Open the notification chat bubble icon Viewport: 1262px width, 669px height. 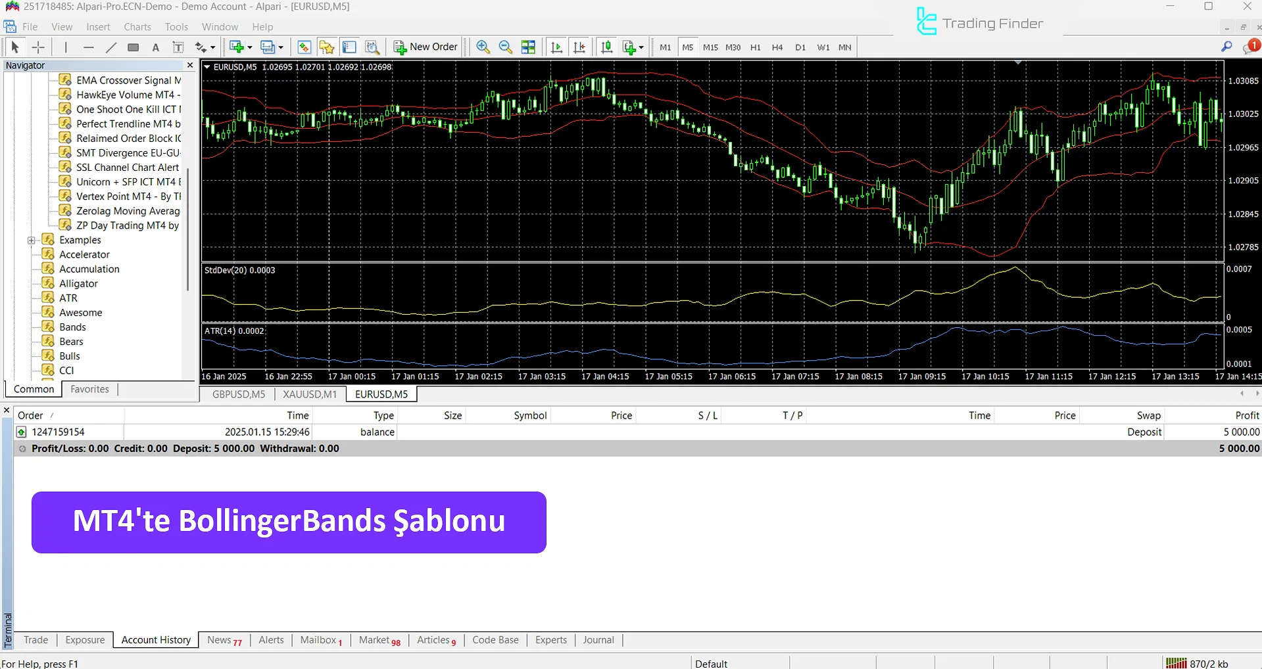click(x=1251, y=47)
